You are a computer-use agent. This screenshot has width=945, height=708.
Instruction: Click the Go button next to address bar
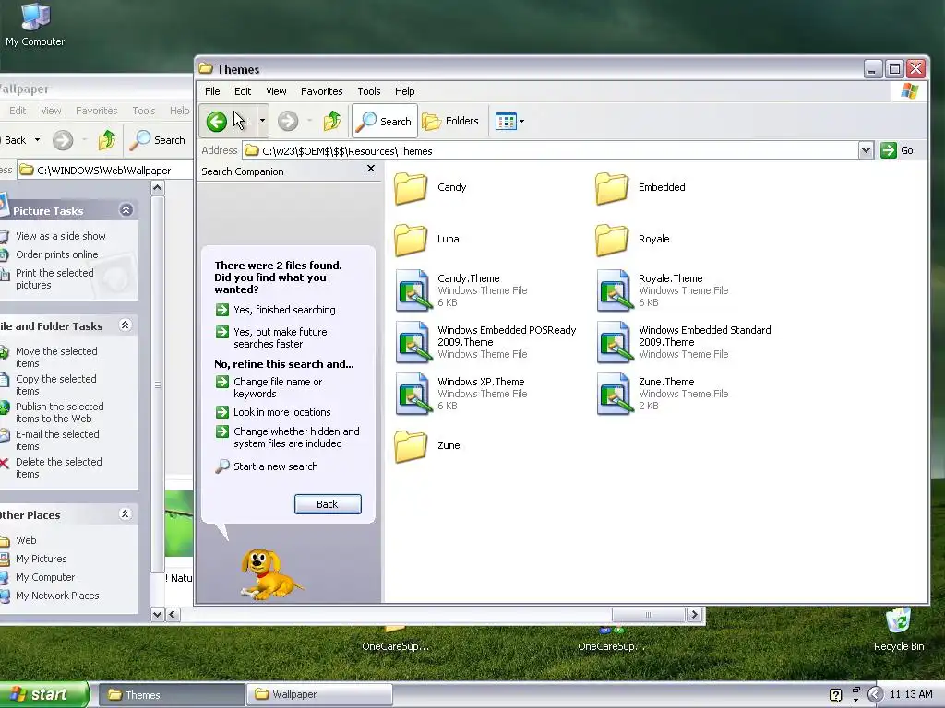point(897,150)
